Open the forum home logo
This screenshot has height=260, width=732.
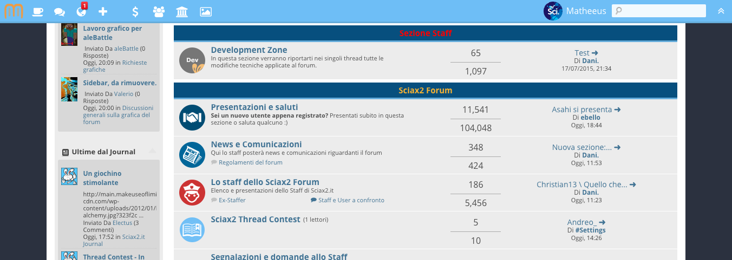(x=14, y=11)
